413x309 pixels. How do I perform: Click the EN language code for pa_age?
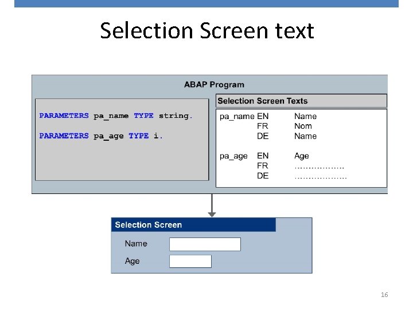pos(263,156)
